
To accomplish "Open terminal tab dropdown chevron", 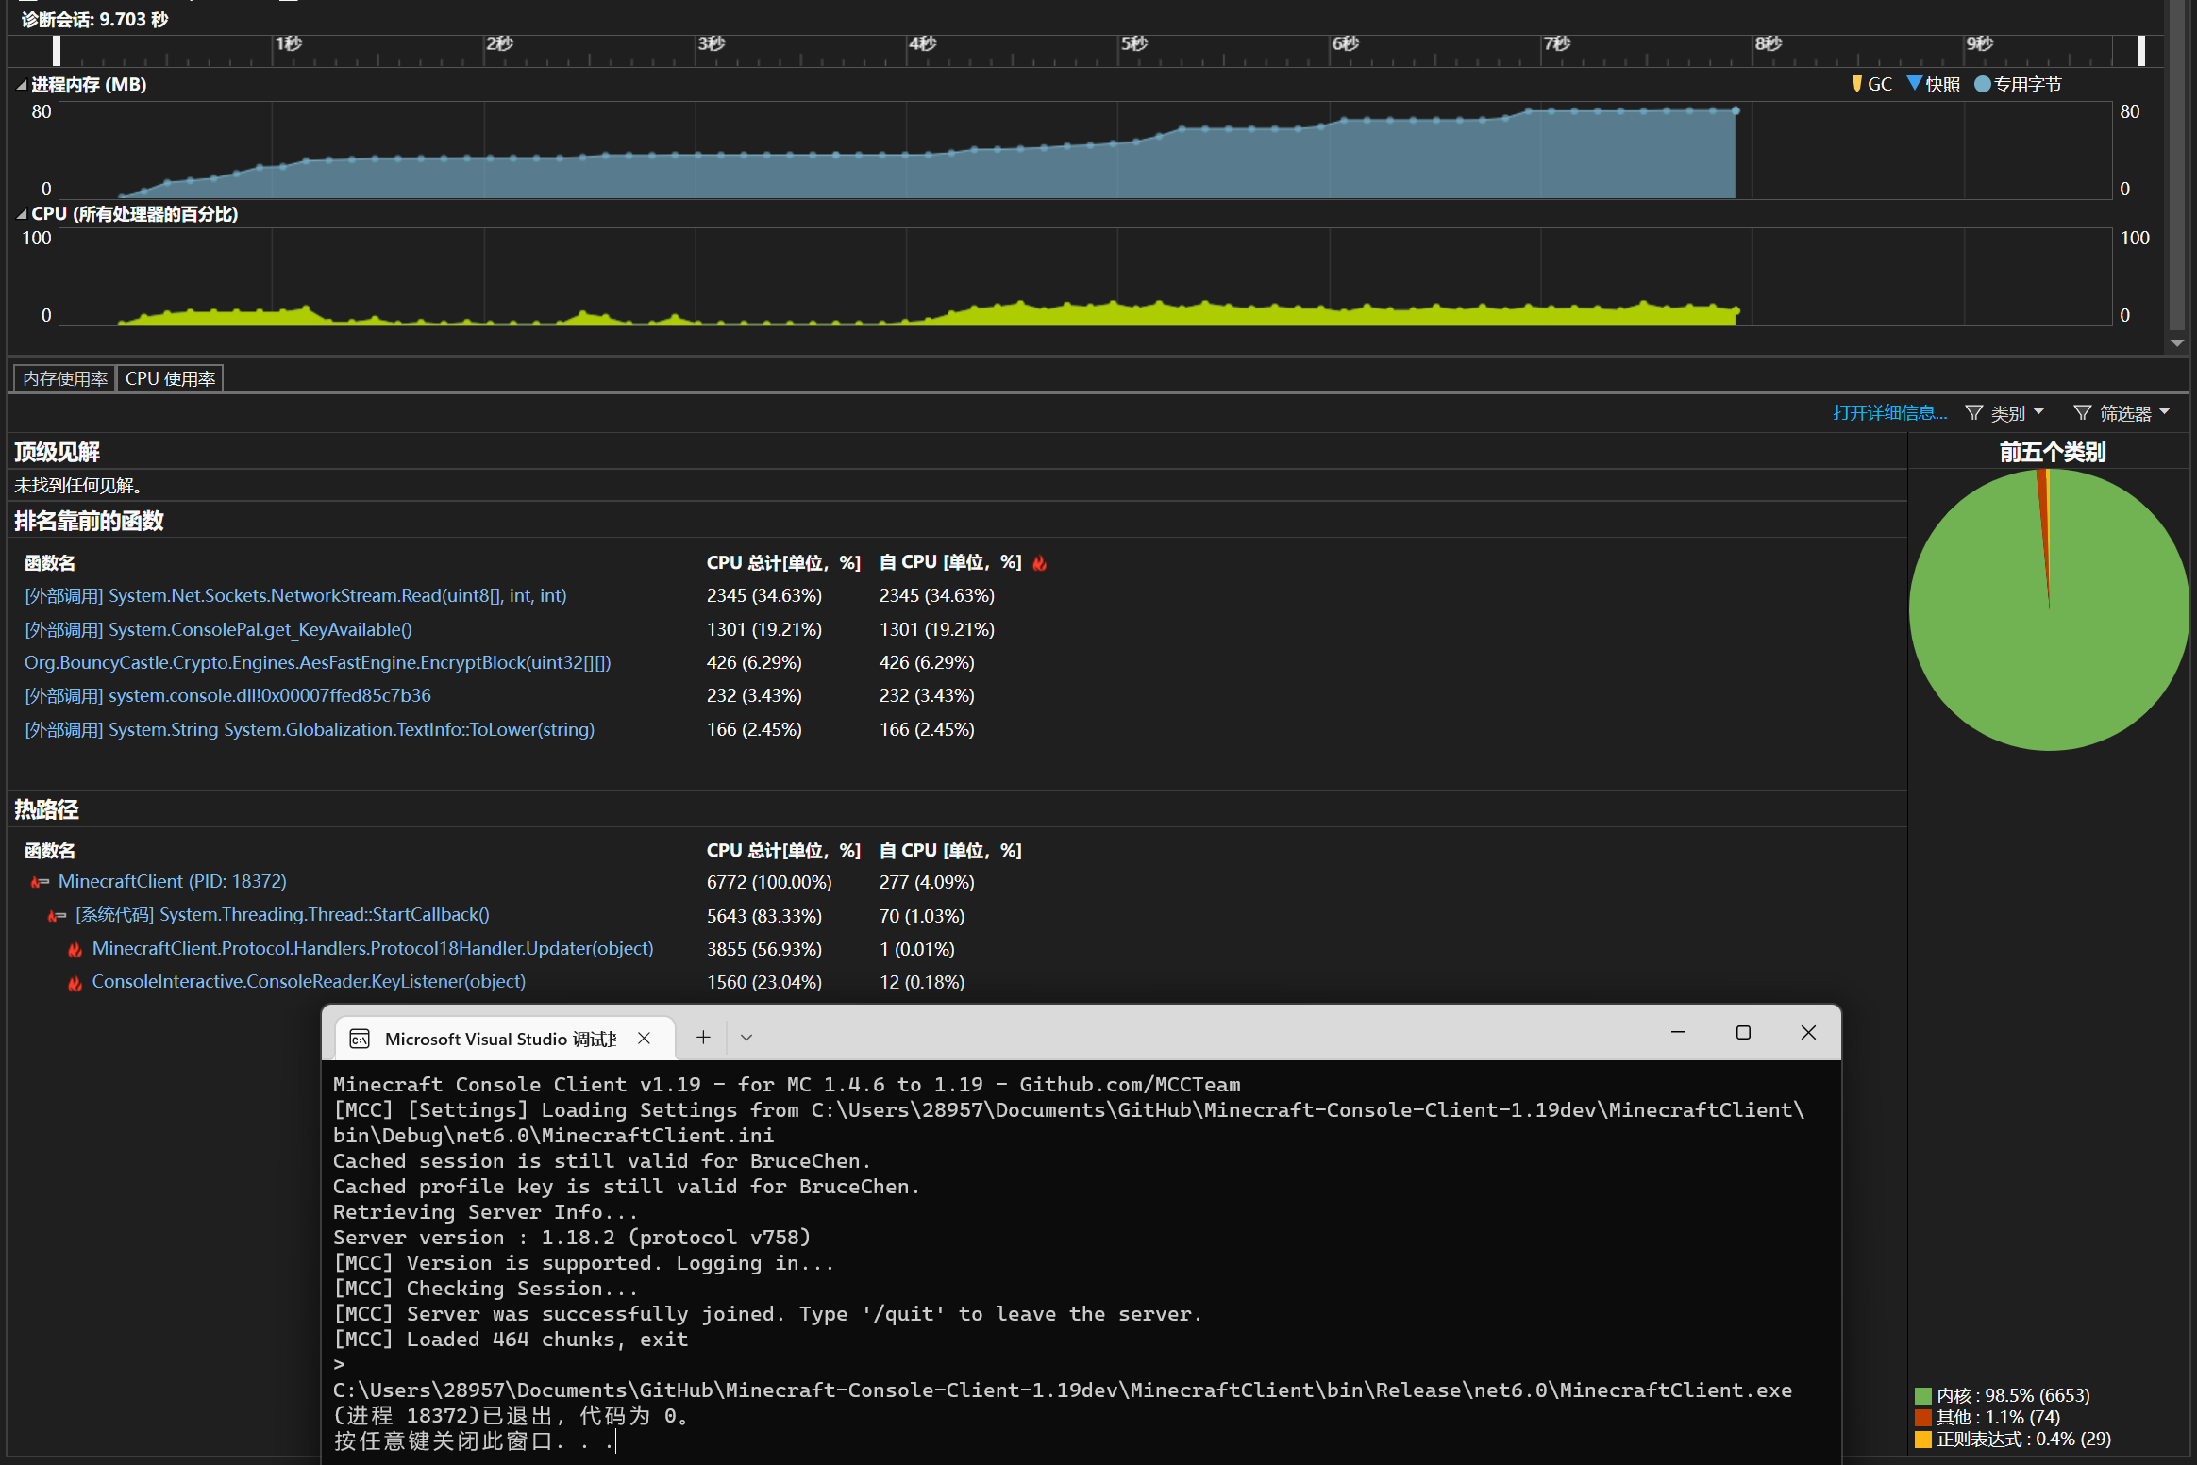I will point(746,1038).
